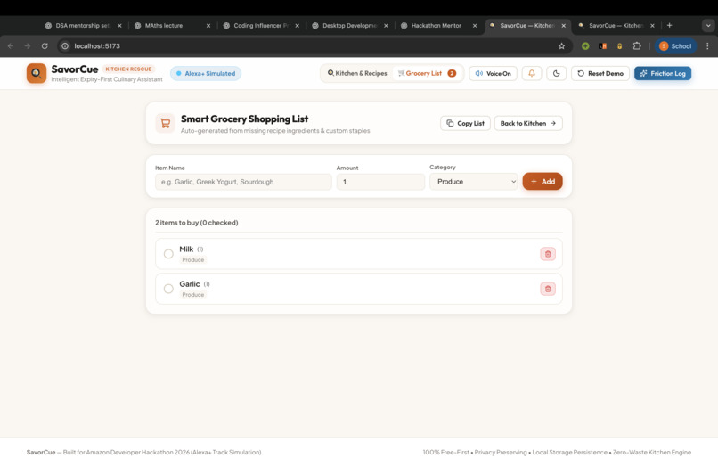Click the Produce tag under Milk

pos(193,260)
